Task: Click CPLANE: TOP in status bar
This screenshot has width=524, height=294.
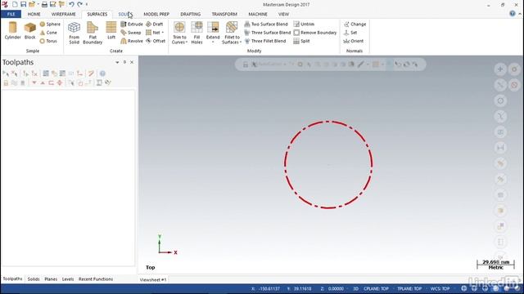Action: tap(376, 288)
